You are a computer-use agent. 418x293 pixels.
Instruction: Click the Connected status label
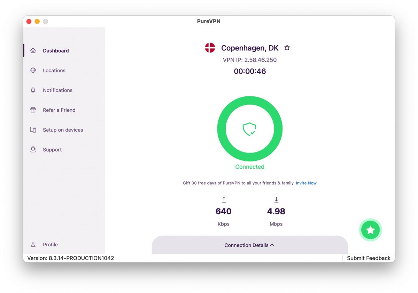click(250, 167)
